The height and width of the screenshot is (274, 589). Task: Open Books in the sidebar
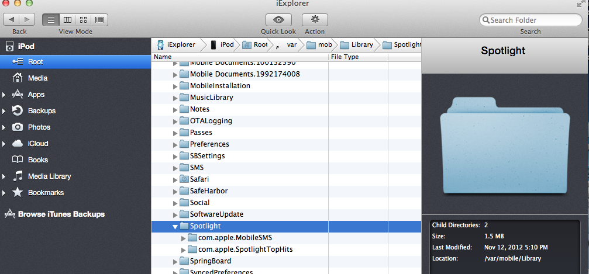pyautogui.click(x=75, y=160)
